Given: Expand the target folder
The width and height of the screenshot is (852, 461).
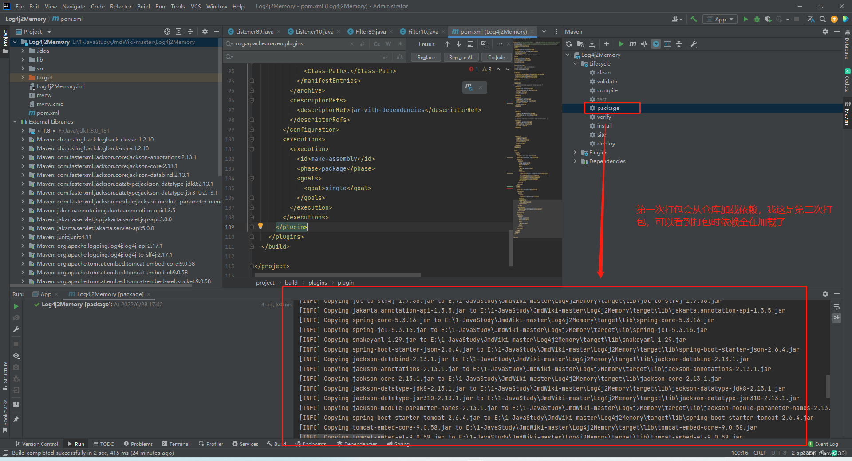Looking at the screenshot, I should click(23, 78).
